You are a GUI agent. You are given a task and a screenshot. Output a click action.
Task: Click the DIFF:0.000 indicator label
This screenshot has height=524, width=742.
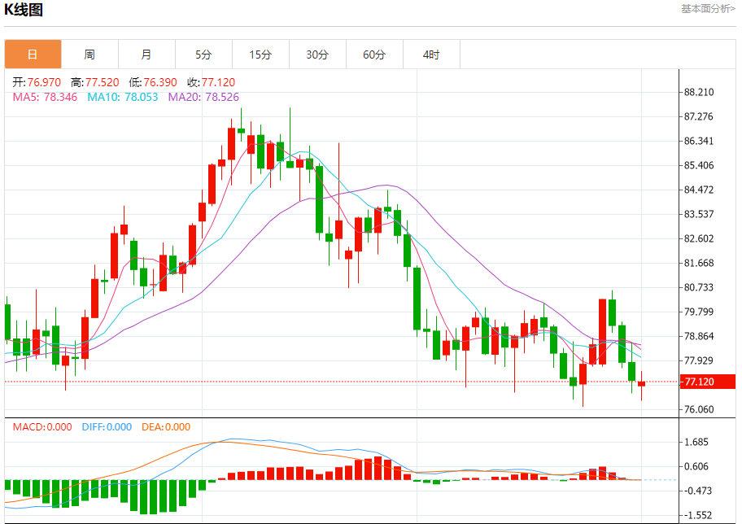107,427
